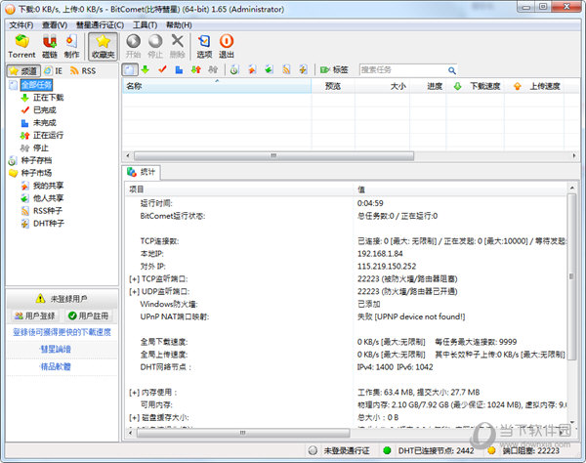The height and width of the screenshot is (463, 586).
Task: Switch to the RSS sidebar tab
Action: [x=83, y=70]
